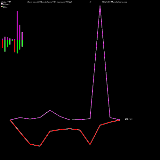Click the 'Price' legend label
Image resolution: width=160 pixels, height=160 pixels.
point(5,7)
